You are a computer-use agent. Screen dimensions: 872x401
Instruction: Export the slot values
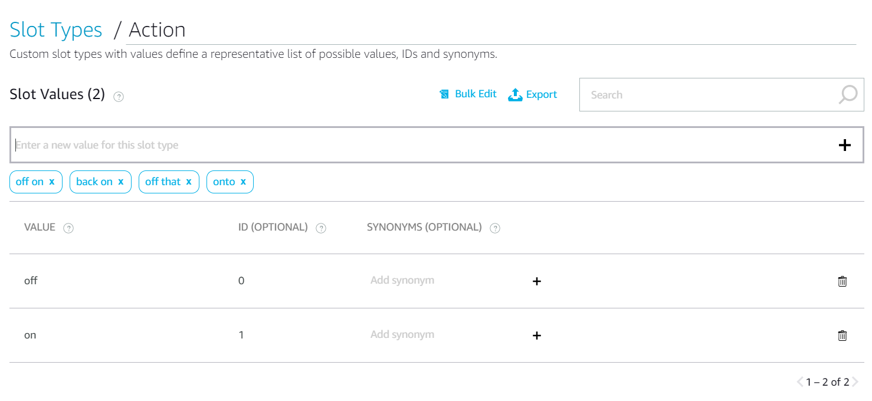tap(532, 94)
